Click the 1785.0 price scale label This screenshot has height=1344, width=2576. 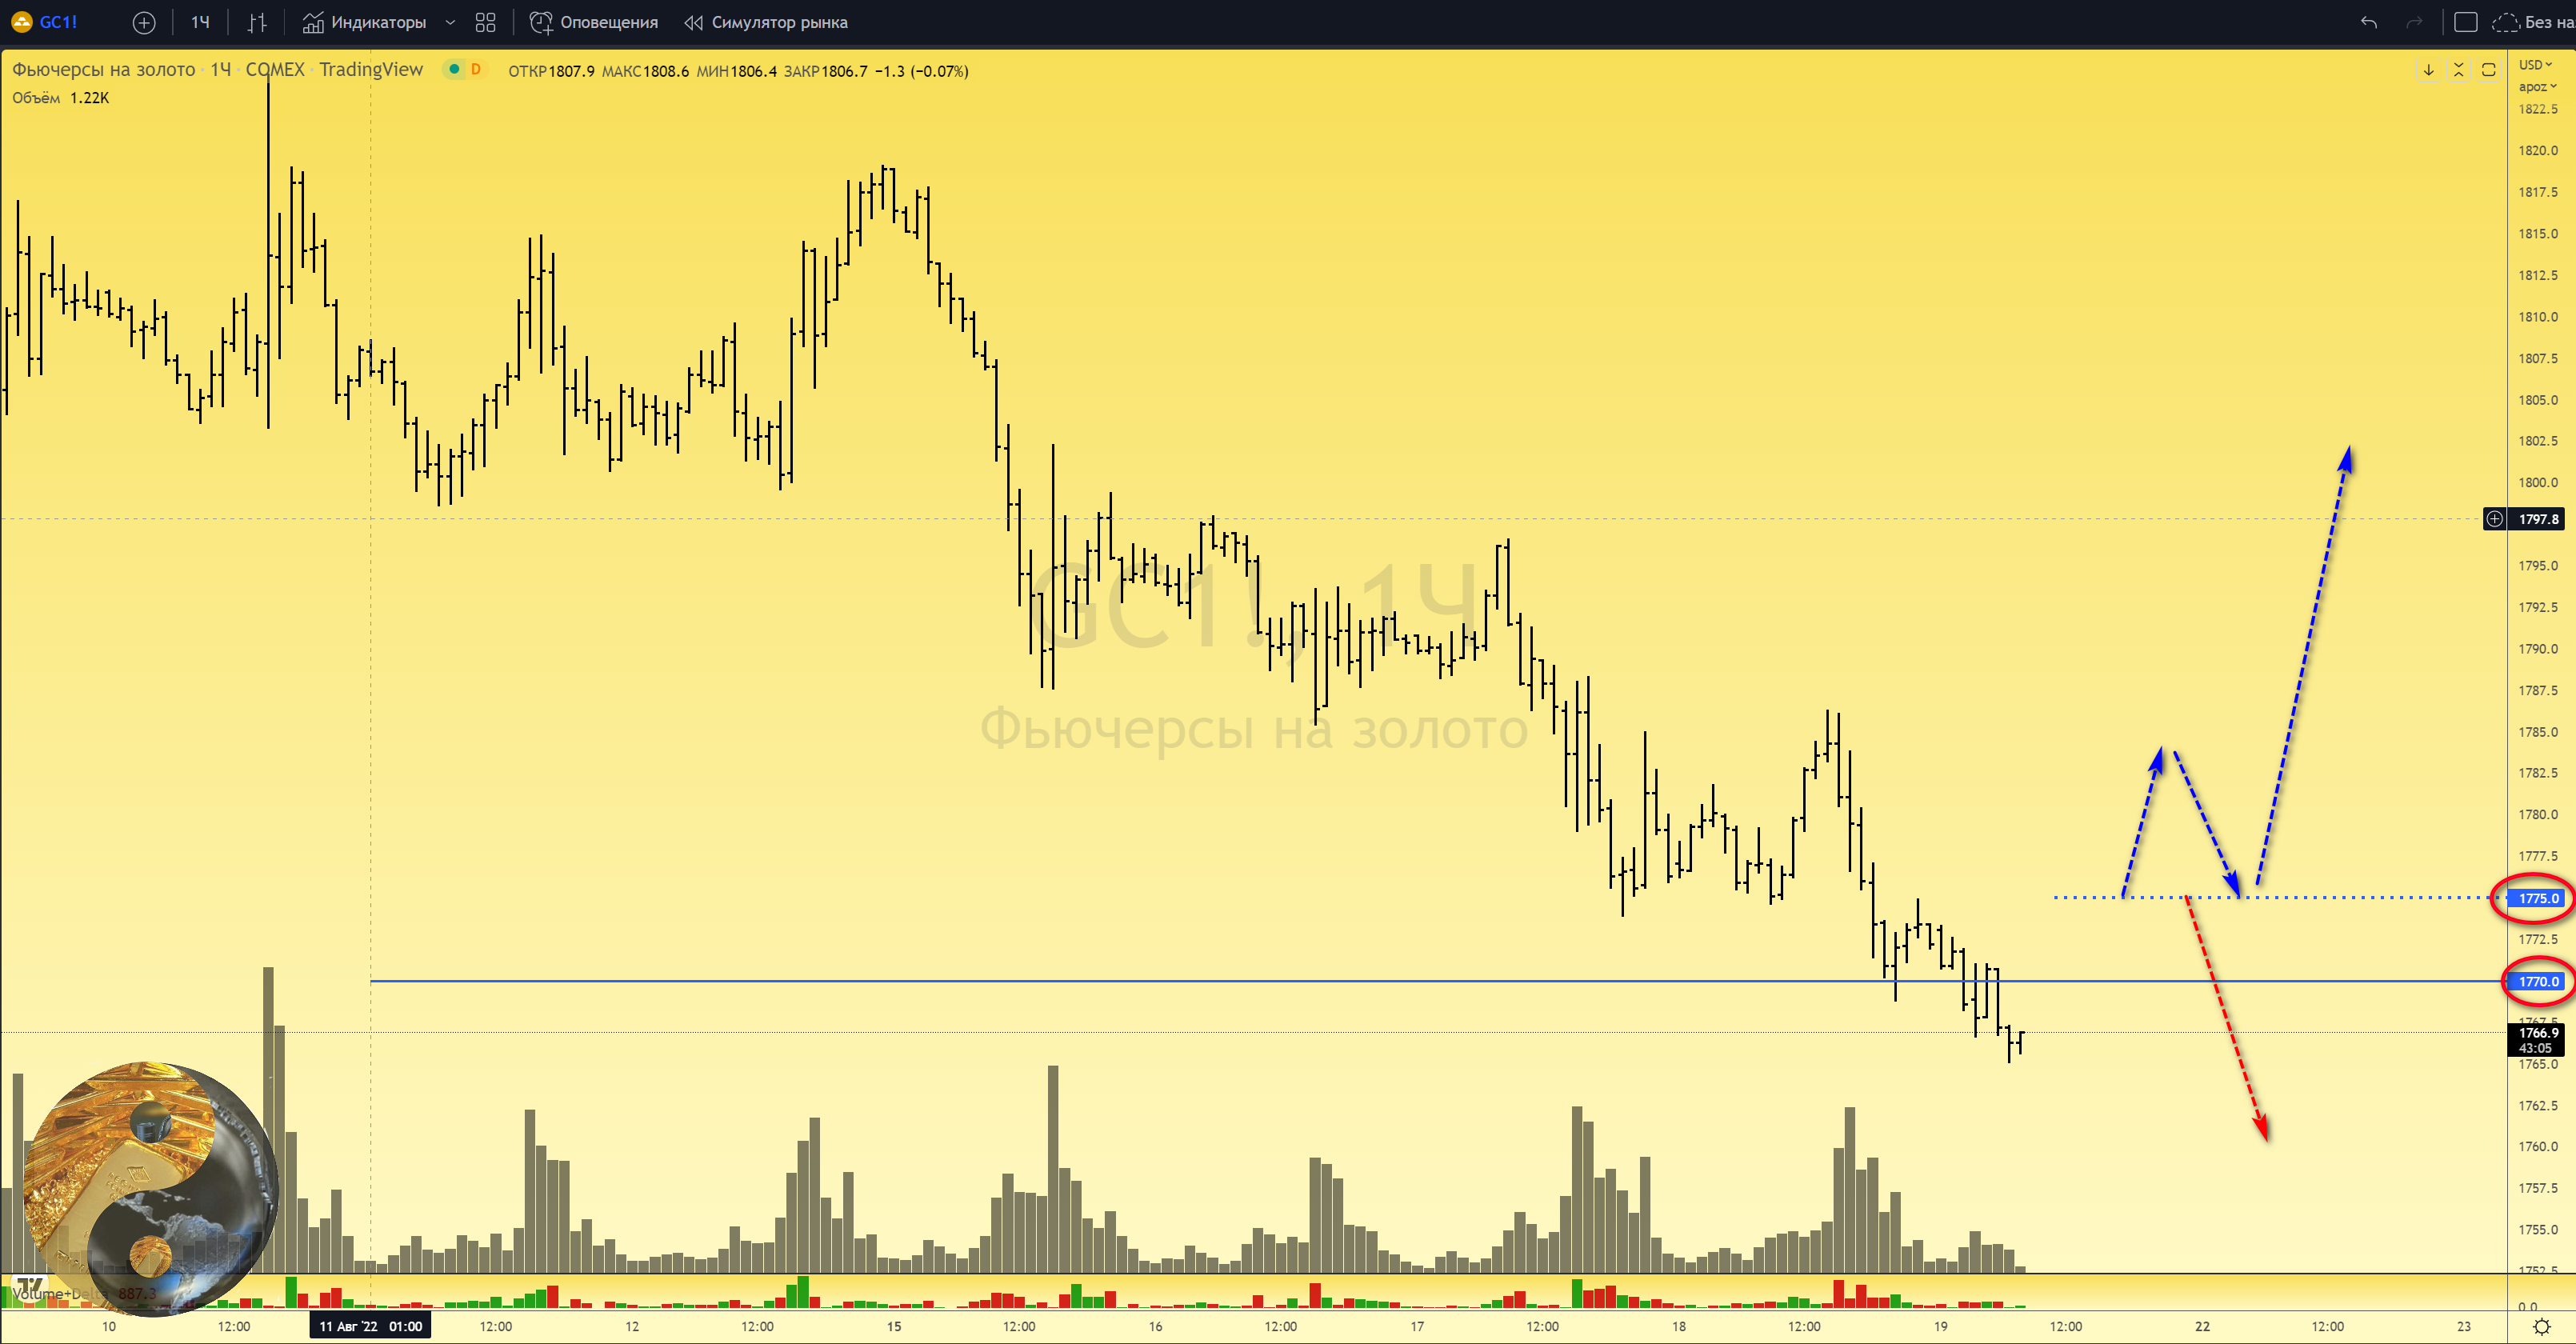pyautogui.click(x=2538, y=732)
